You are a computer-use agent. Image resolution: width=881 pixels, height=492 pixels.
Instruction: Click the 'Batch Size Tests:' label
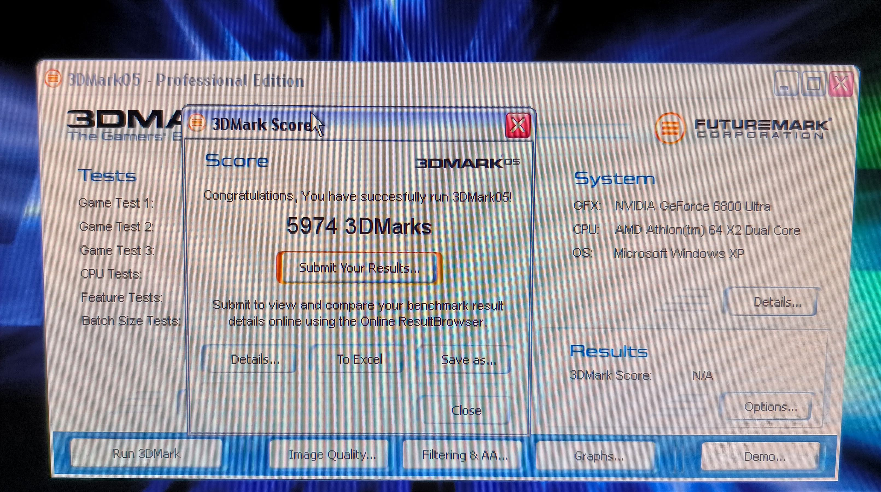pos(131,321)
